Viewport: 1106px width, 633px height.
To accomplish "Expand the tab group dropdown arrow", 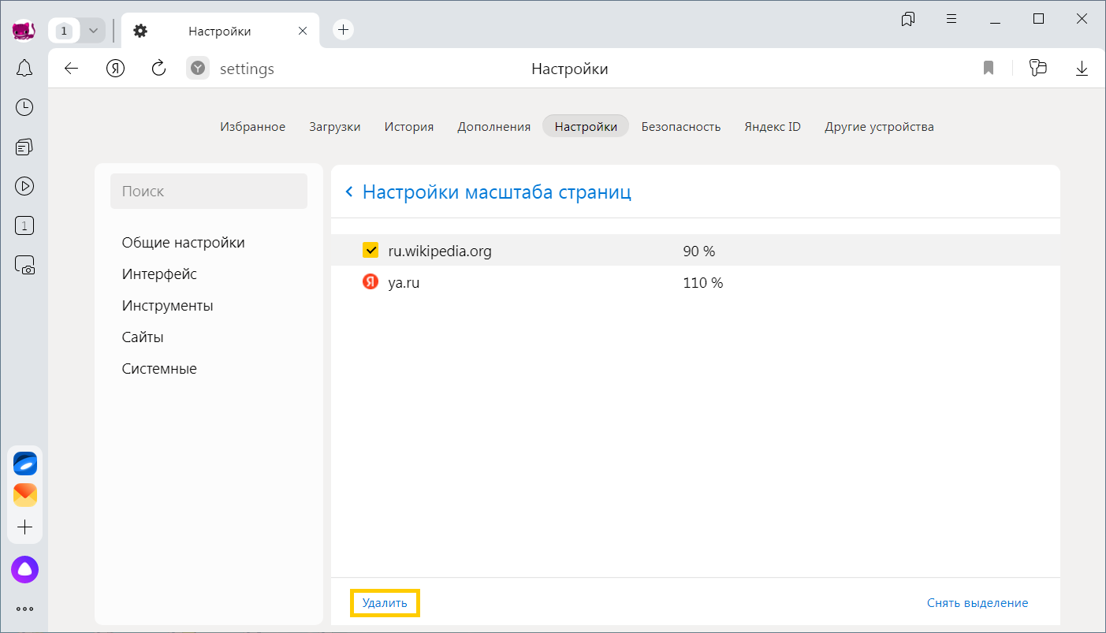I will coord(94,32).
